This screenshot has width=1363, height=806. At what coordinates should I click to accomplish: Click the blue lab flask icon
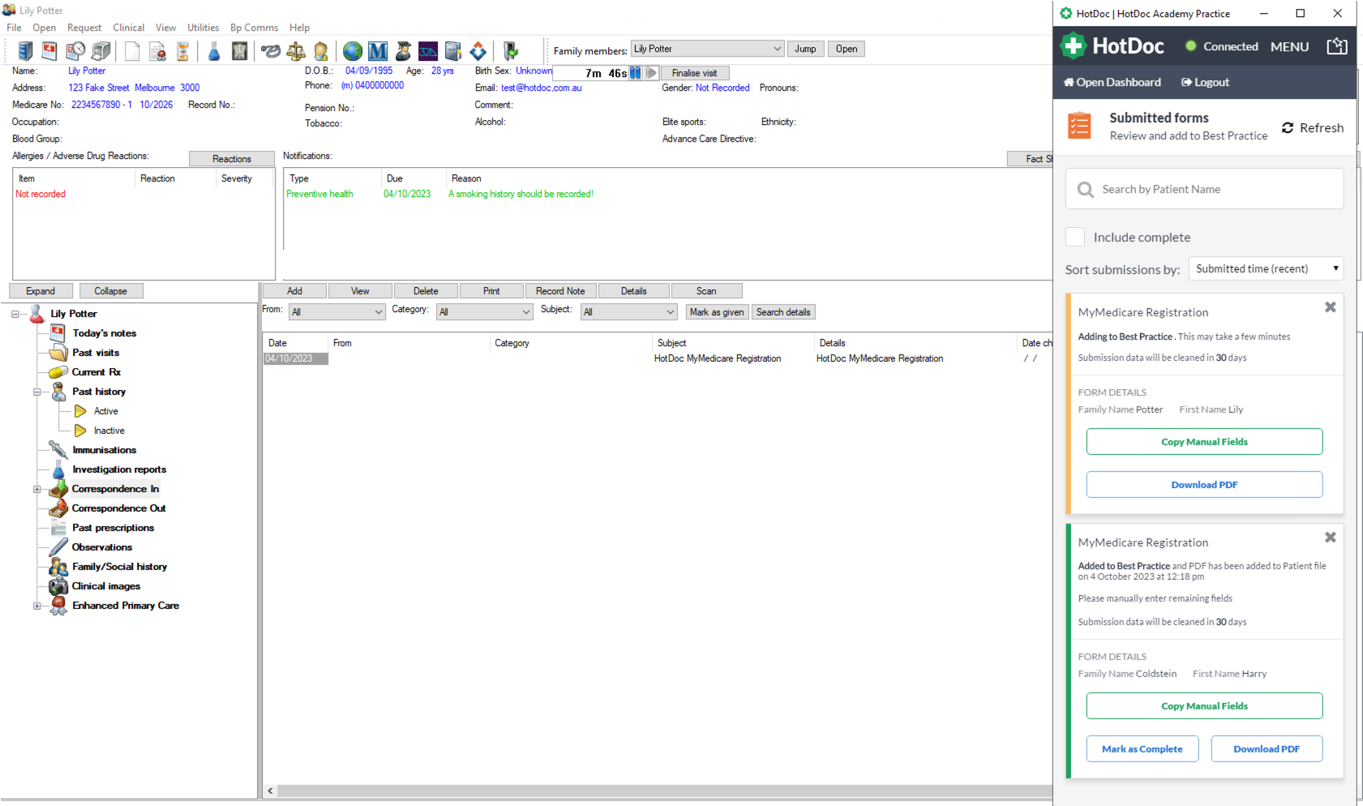pos(214,51)
